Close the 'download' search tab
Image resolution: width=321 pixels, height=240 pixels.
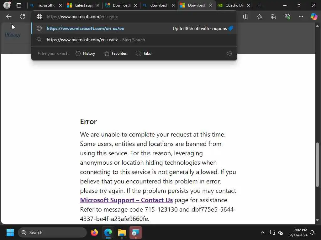click(173, 6)
